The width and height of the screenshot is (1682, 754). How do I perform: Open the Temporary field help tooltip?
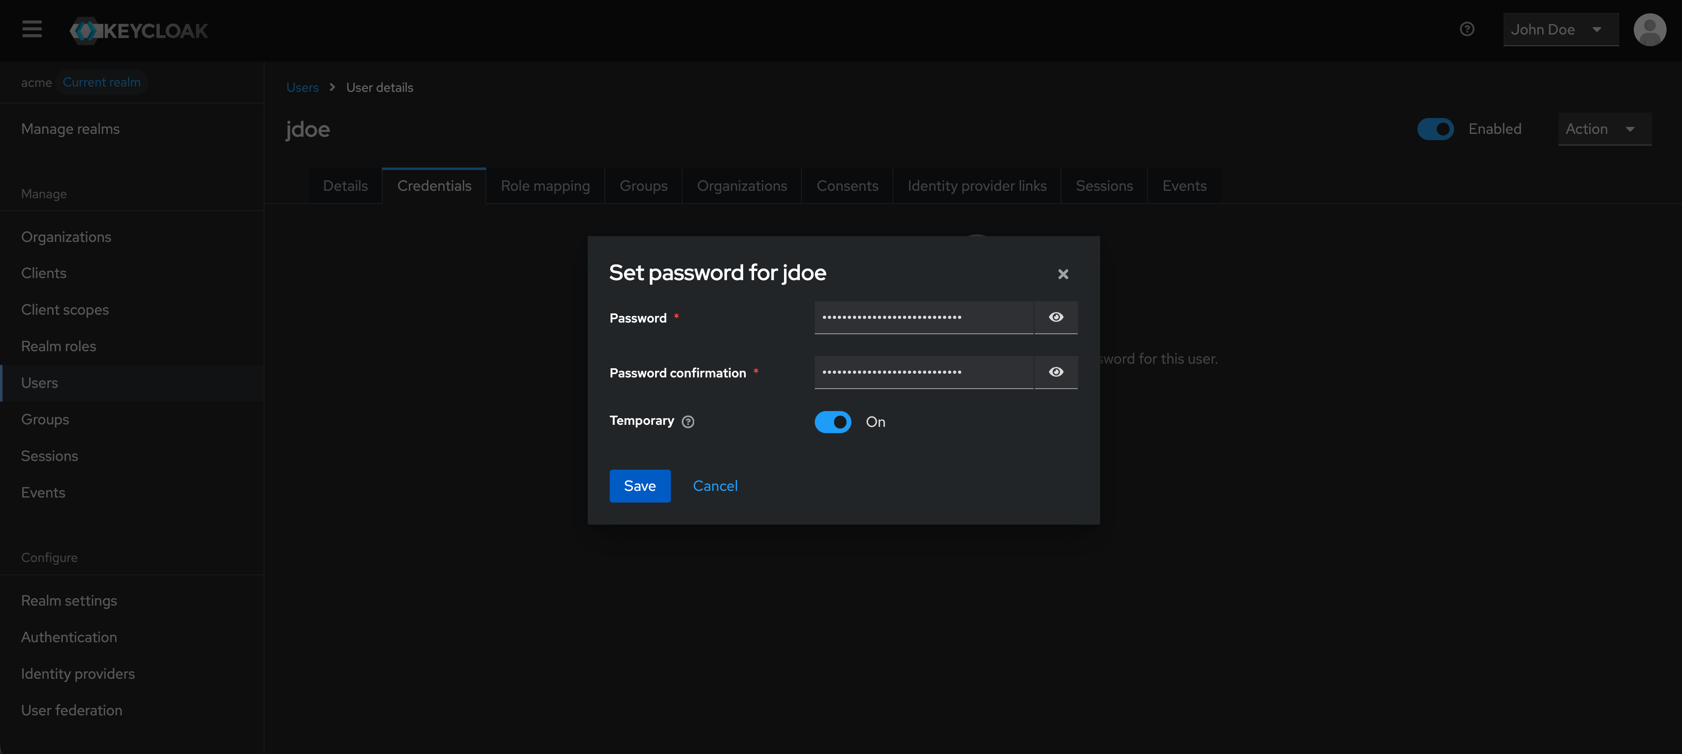[x=688, y=422]
